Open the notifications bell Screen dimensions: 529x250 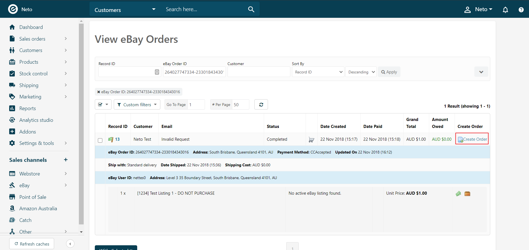tap(505, 10)
